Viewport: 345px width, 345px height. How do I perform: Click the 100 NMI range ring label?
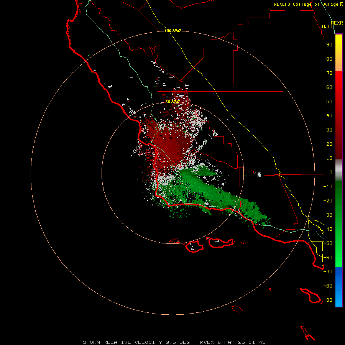172,31
